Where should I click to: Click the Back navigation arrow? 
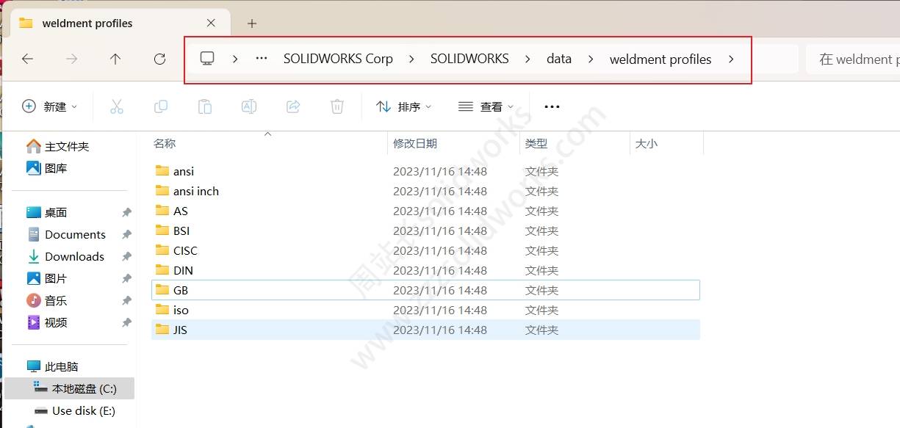28,59
